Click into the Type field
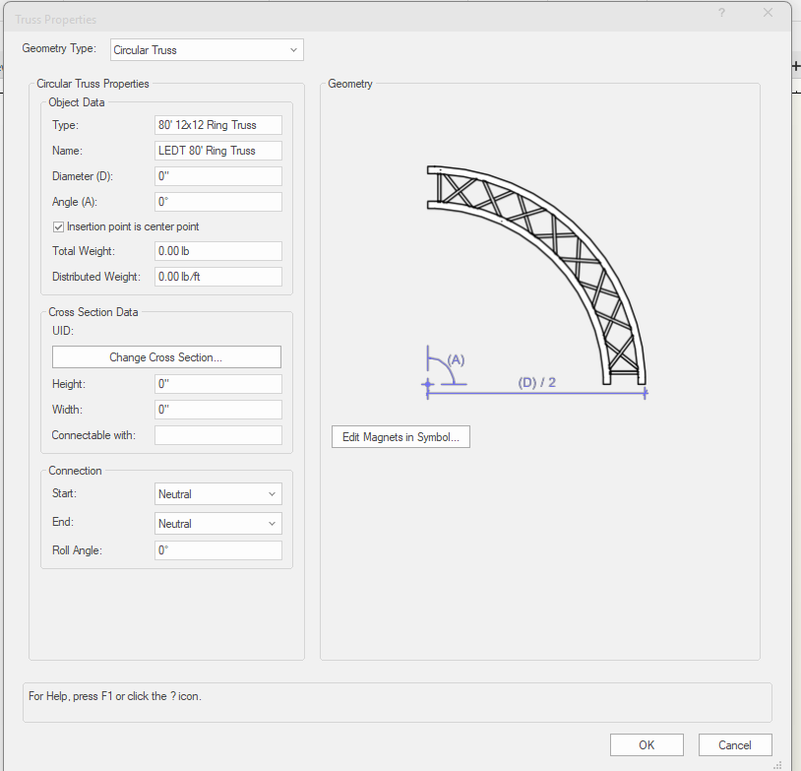This screenshot has width=801, height=771. click(218, 125)
